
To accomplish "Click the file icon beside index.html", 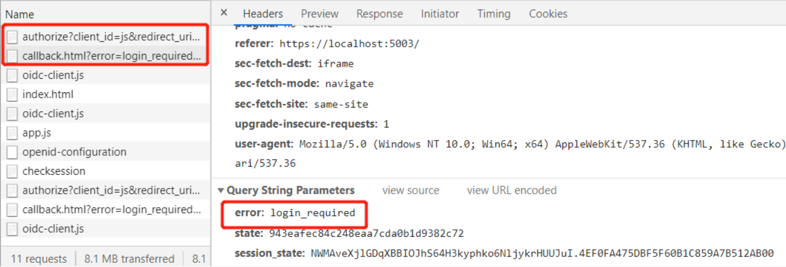I will 12,95.
